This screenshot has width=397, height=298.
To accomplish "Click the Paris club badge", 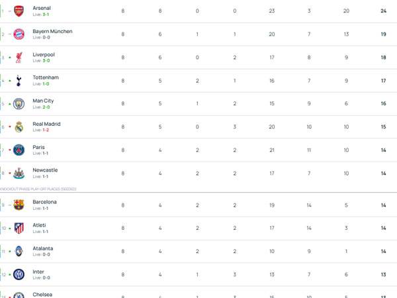I will tap(19, 150).
